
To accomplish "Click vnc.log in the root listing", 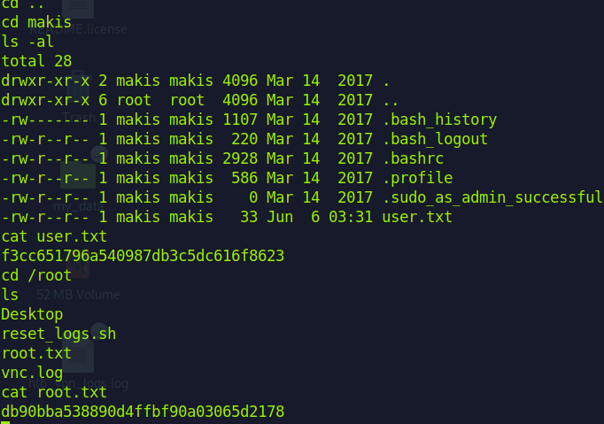I will point(32,374).
